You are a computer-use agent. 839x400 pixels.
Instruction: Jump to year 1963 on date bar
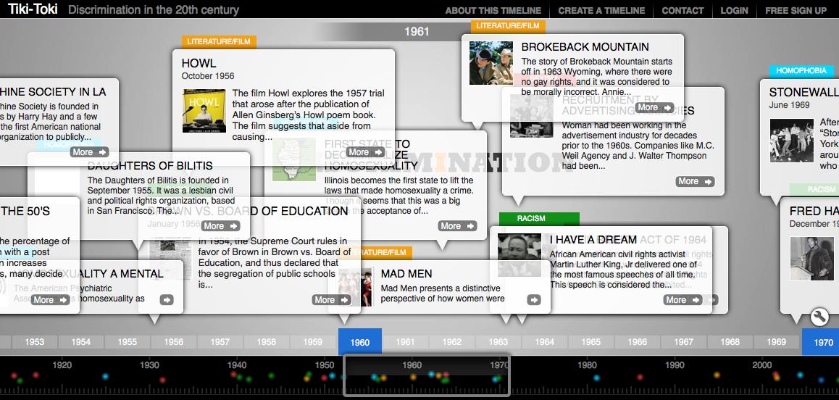(498, 341)
